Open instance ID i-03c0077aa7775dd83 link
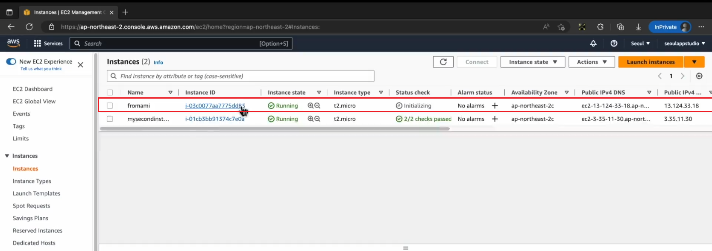712x251 pixels. pos(215,105)
